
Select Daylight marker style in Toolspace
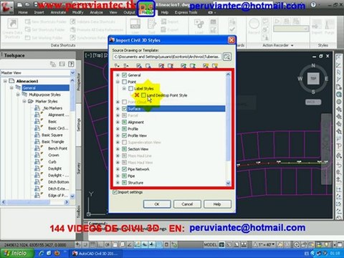[54, 168]
